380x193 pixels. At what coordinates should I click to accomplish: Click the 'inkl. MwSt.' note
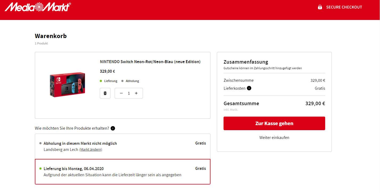point(231,110)
